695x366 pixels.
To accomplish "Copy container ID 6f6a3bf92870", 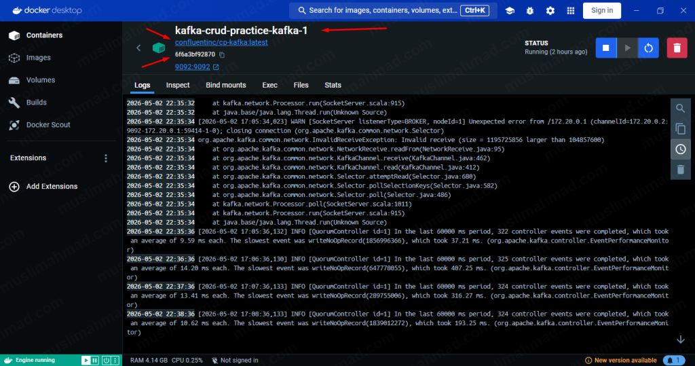I will click(222, 55).
